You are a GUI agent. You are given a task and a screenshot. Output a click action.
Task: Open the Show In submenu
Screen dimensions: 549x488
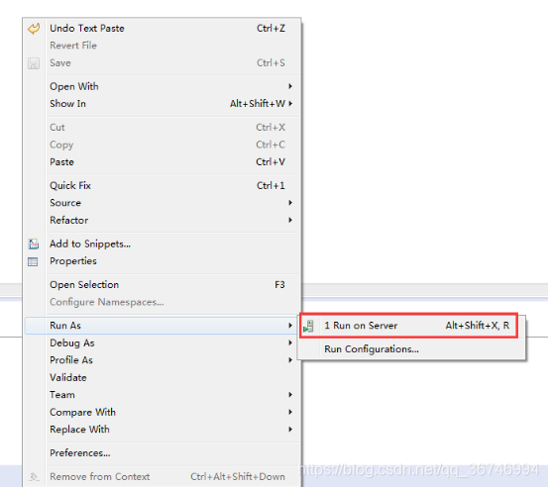tap(162, 104)
